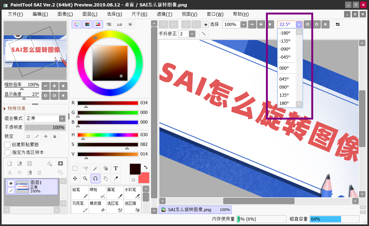Reset display angle in navigator panel

(63, 95)
